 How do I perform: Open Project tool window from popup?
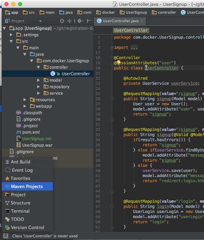coord(27,195)
